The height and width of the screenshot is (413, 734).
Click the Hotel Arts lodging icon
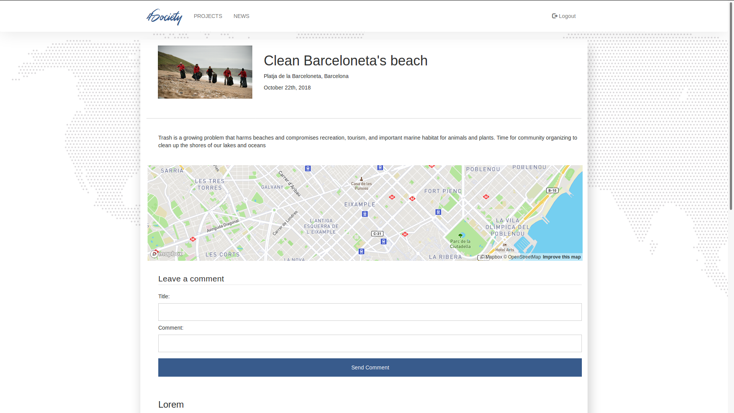click(505, 245)
